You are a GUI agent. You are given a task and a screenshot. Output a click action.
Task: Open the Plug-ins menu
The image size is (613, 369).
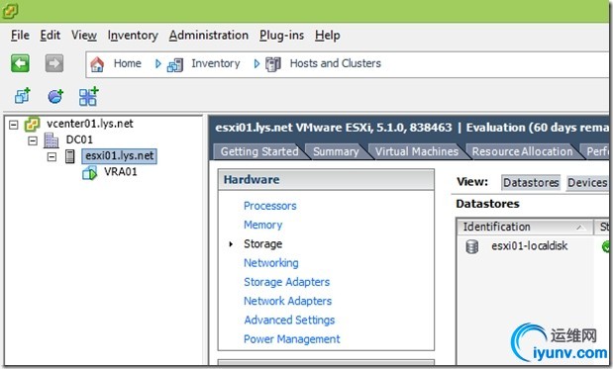tap(281, 36)
